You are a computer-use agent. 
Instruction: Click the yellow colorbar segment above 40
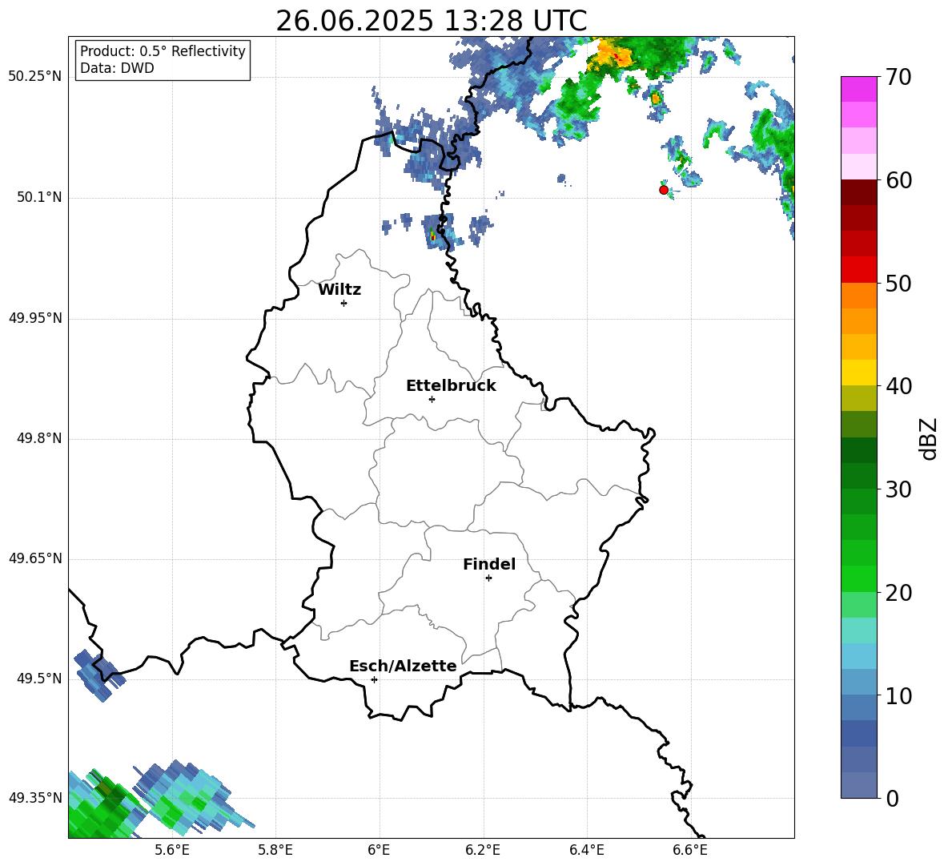(x=858, y=373)
